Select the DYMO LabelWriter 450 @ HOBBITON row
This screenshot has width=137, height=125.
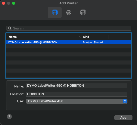click(69, 42)
